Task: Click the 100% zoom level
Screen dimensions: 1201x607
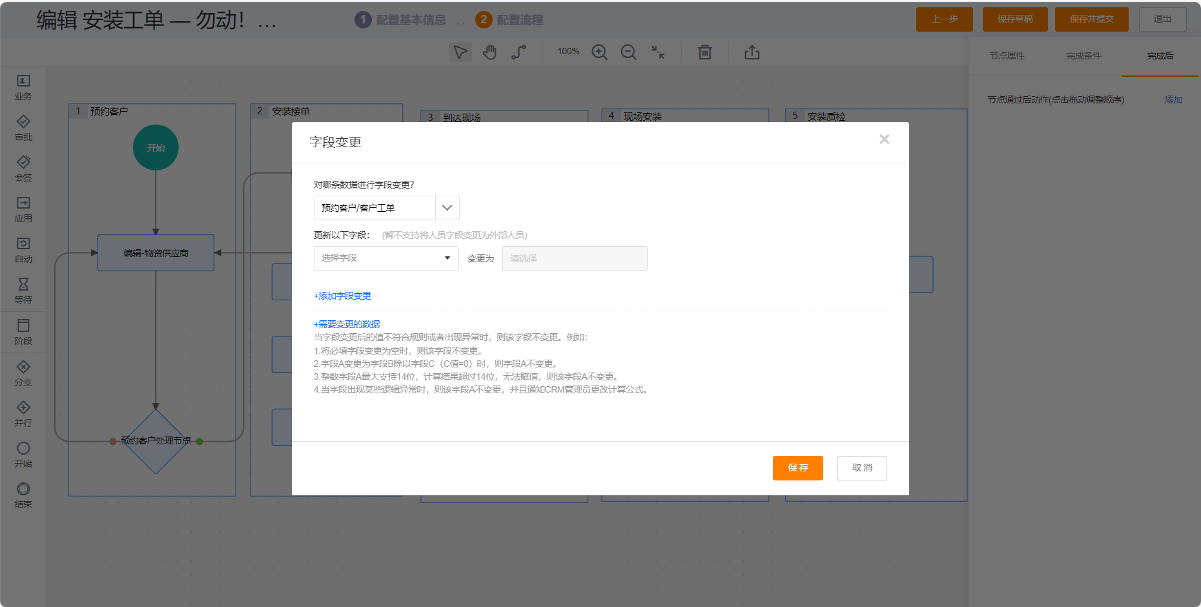Action: 568,52
